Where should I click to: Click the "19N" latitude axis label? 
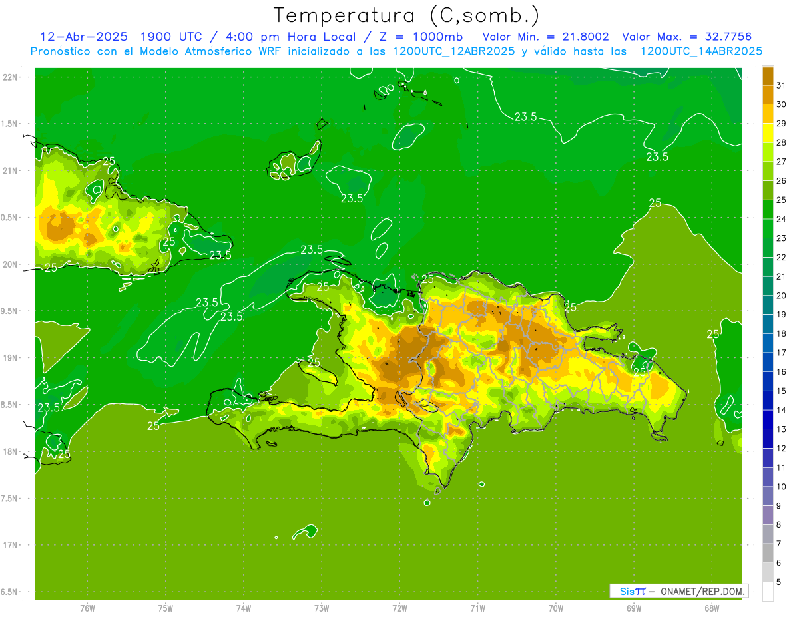point(11,358)
